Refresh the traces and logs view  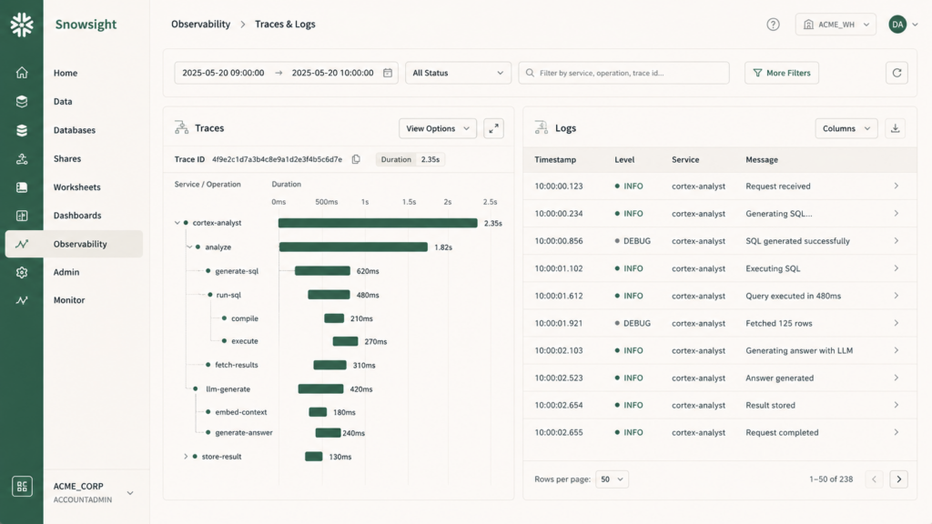tap(897, 73)
